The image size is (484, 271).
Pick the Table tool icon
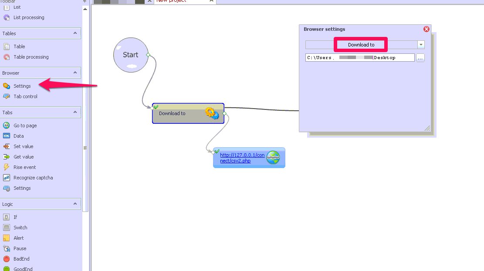(x=7, y=46)
